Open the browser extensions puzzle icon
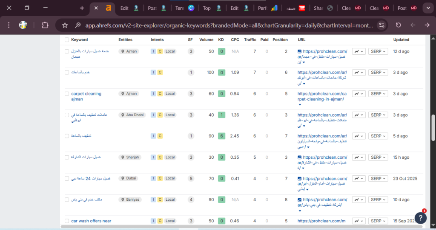This screenshot has height=230, width=436. click(x=45, y=25)
